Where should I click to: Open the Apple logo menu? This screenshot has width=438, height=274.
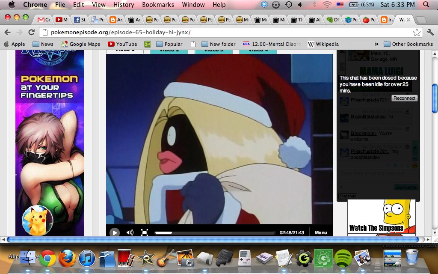pyautogui.click(x=12, y=4)
